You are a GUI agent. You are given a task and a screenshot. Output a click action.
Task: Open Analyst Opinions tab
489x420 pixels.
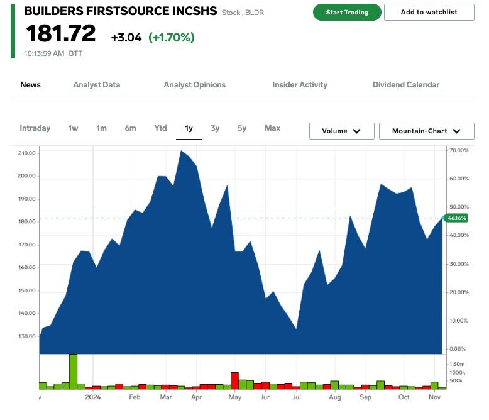pos(194,85)
